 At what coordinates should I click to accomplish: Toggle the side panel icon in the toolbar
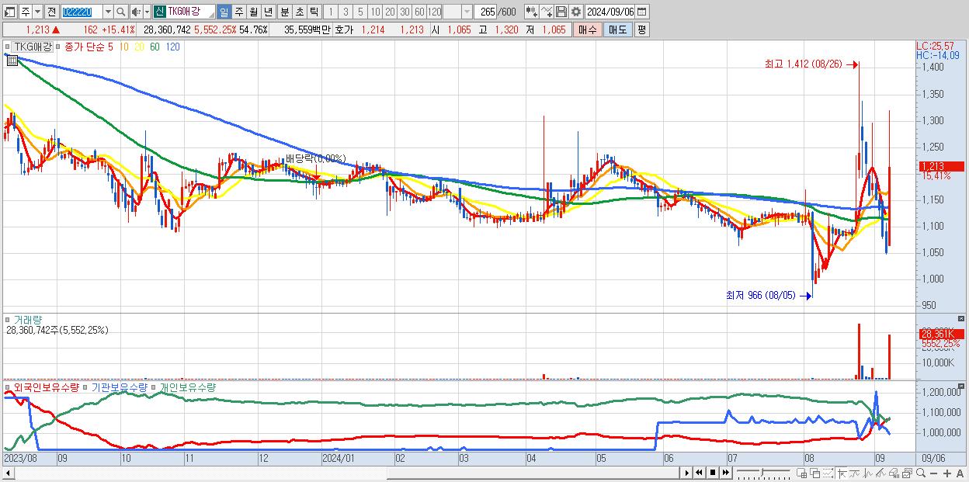pos(10,12)
